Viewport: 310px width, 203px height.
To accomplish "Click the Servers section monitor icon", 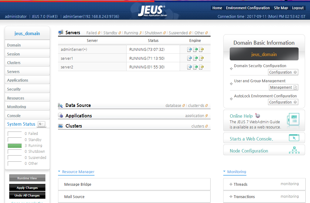I will coord(61,32).
